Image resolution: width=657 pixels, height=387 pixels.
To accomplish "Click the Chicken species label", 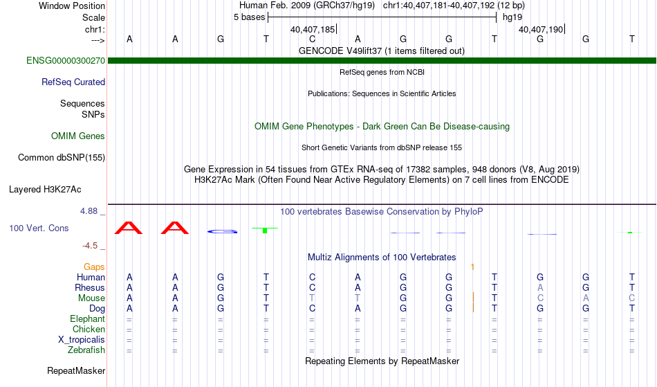I will click(89, 329).
